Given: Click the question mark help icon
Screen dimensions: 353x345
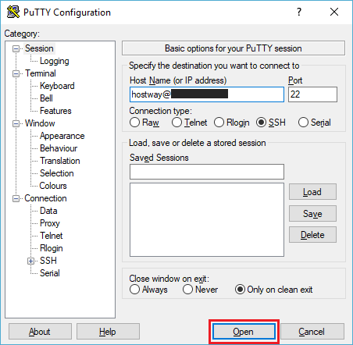Looking at the screenshot, I should [x=299, y=12].
